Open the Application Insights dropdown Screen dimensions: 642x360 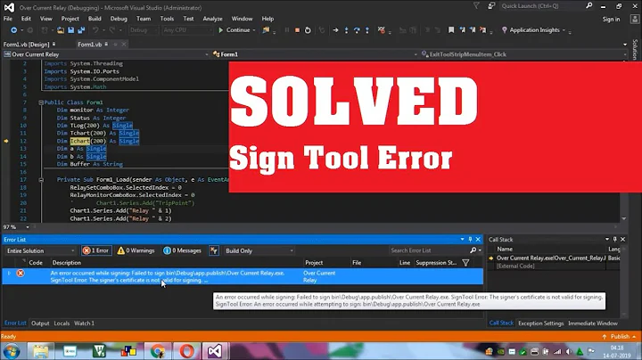pyautogui.click(x=533, y=30)
